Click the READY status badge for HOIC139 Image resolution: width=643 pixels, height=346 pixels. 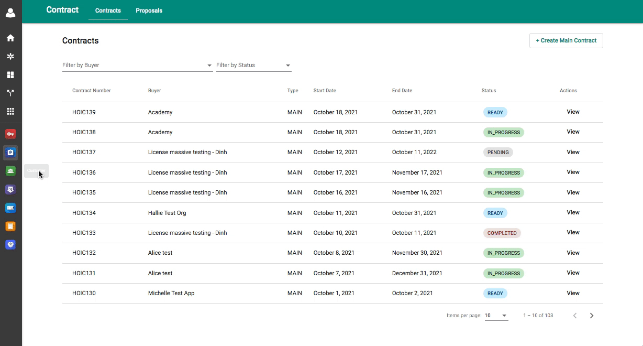pos(495,112)
